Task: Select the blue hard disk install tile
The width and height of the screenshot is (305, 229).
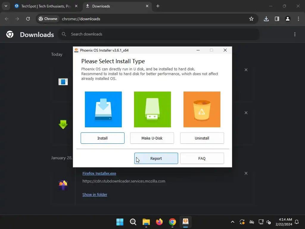Action: (x=103, y=109)
